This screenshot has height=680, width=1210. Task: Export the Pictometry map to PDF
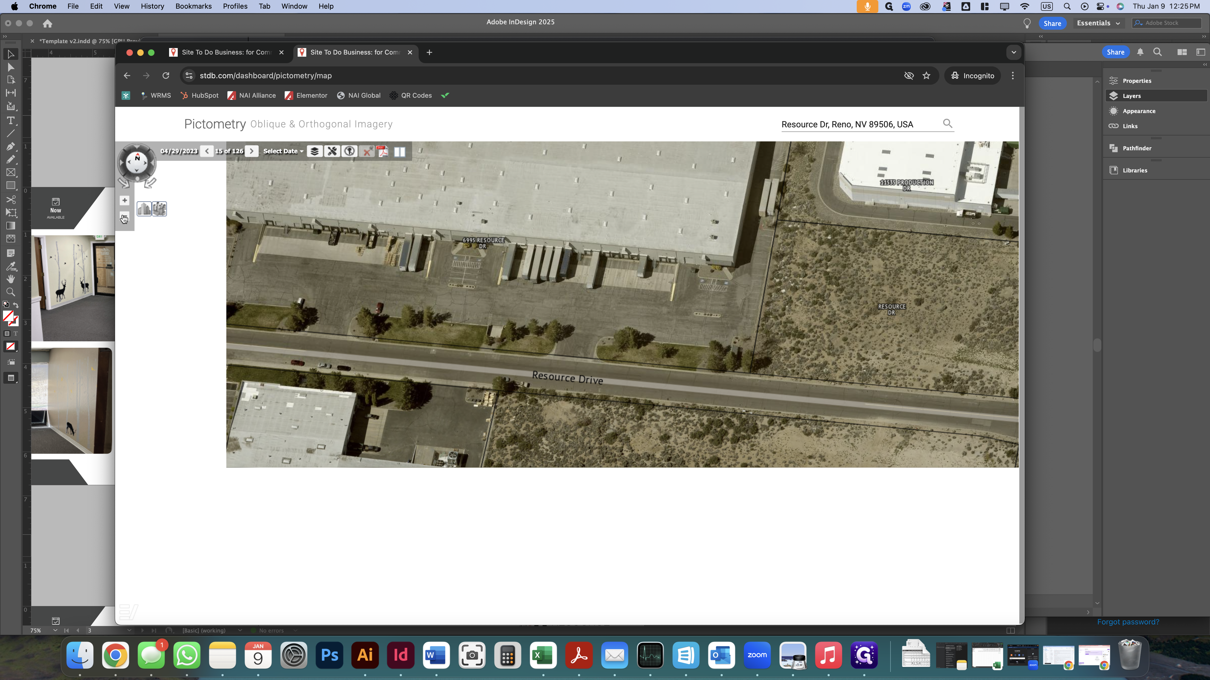pyautogui.click(x=383, y=151)
